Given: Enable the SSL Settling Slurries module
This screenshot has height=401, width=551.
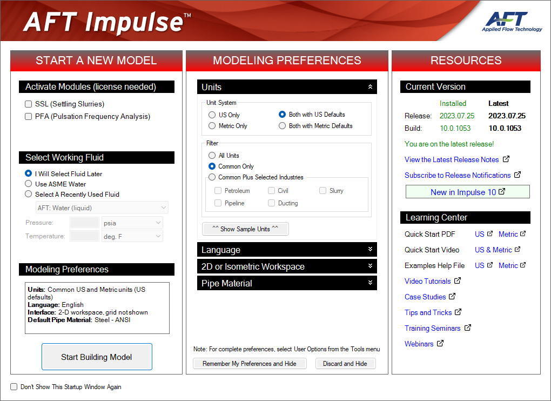Looking at the screenshot, I should 28,104.
